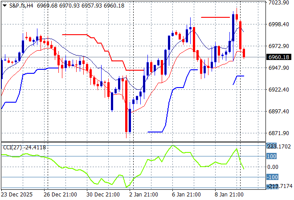Viewport: 294px width, 200px height.
Task: Click the CCI 223.1702 maximum label
Action: tap(278, 146)
